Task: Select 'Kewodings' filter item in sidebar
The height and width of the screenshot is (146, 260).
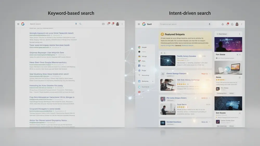Action: click(x=144, y=75)
